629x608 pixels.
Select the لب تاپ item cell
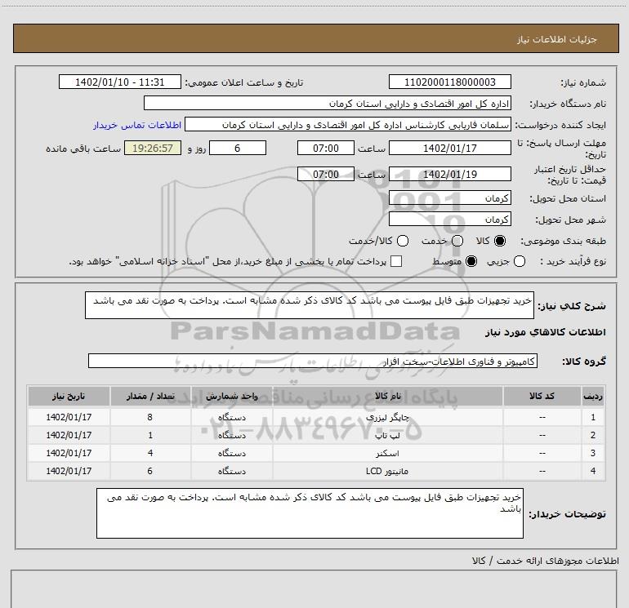[387, 435]
